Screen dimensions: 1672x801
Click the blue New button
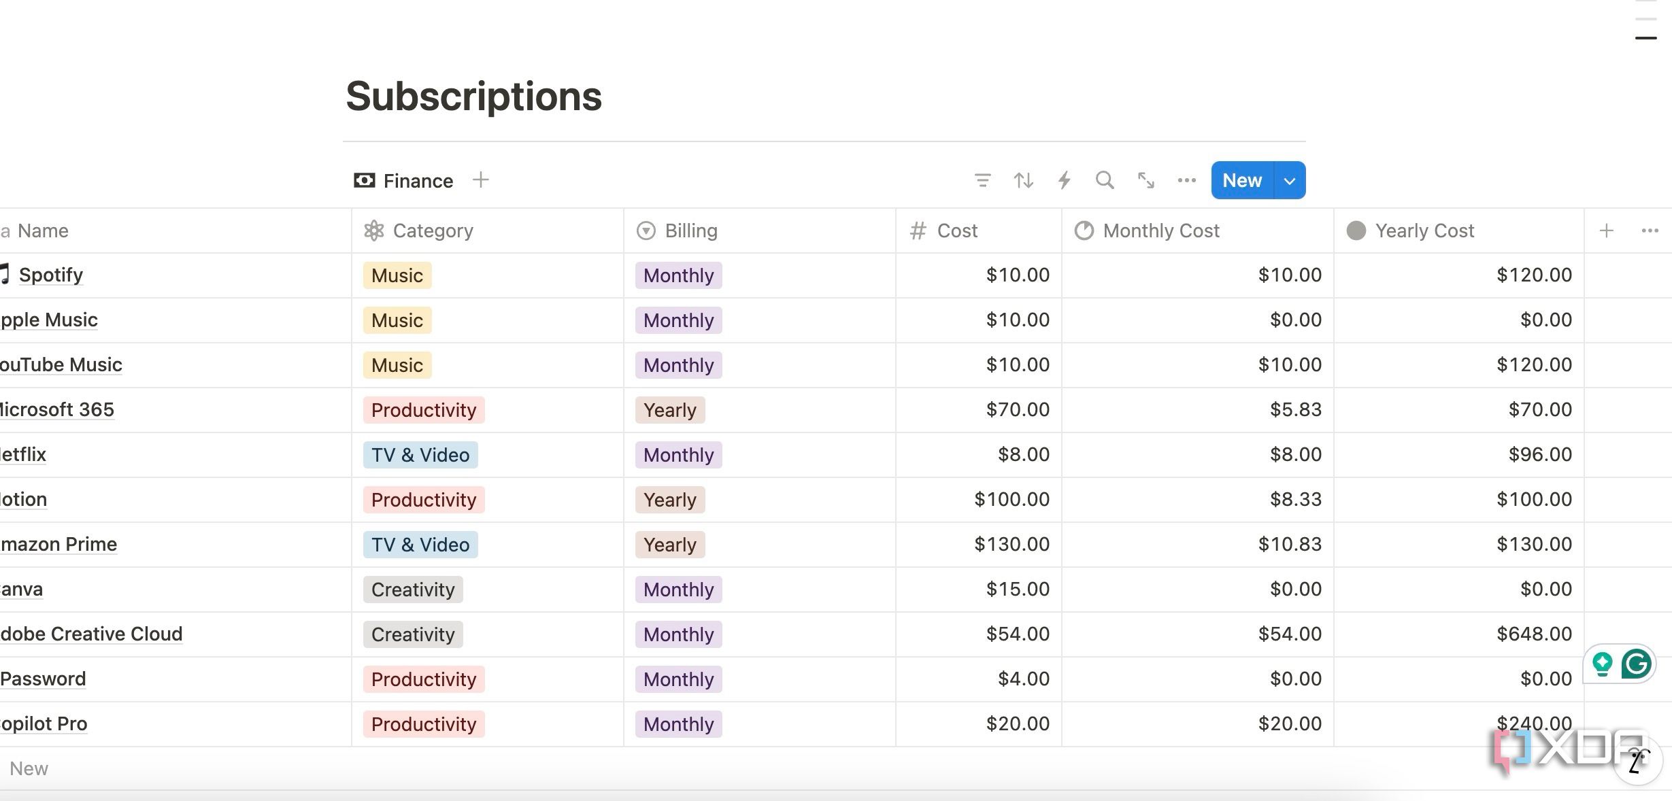(1241, 180)
